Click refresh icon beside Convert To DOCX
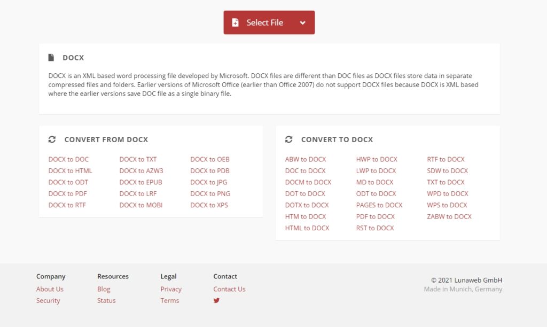Screen dimensions: 547x327 click(x=288, y=139)
